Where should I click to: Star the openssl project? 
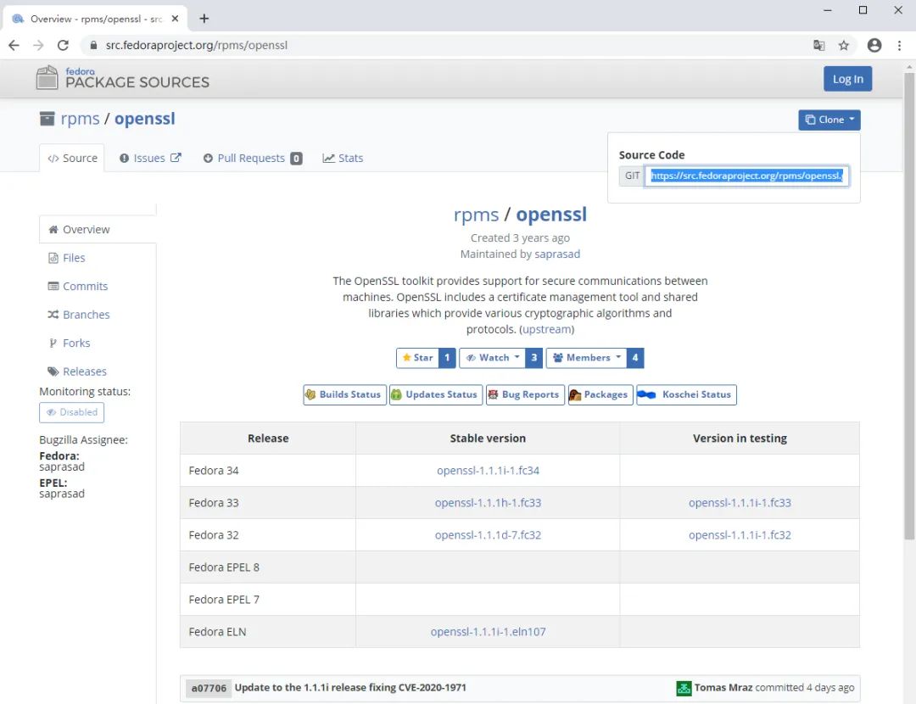(x=417, y=358)
